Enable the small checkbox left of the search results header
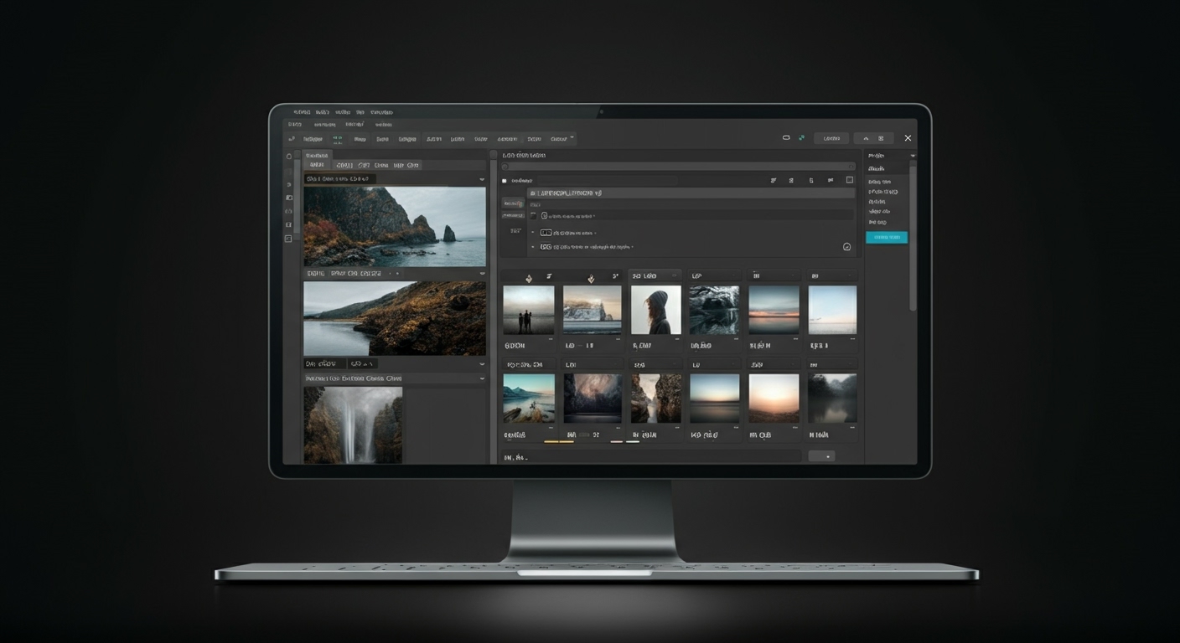Screen dimensions: 1180x643 click(x=505, y=179)
